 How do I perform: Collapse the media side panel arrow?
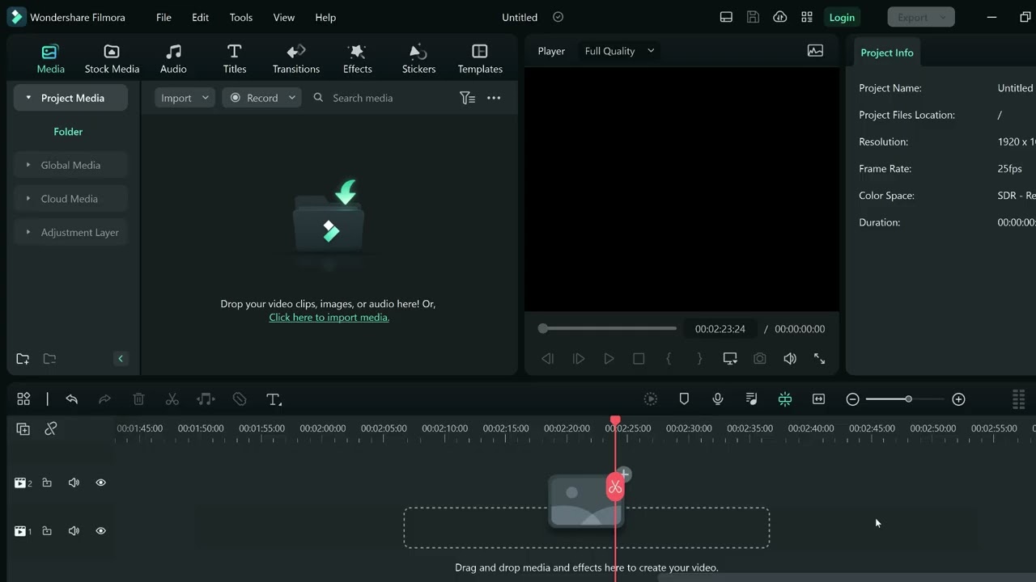(x=121, y=359)
